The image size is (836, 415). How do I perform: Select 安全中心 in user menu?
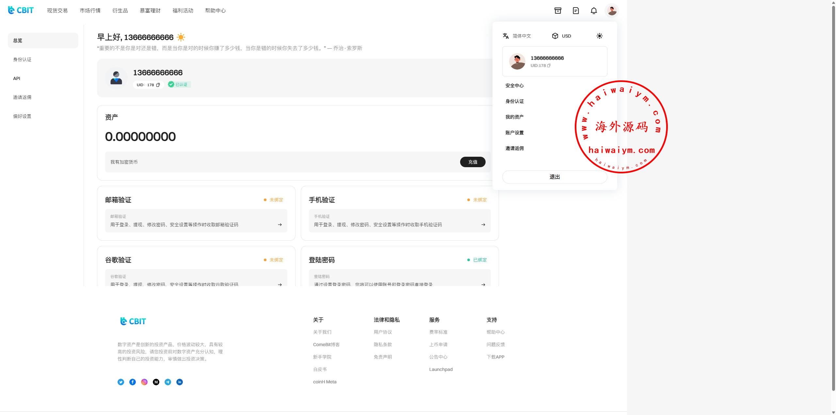(514, 86)
